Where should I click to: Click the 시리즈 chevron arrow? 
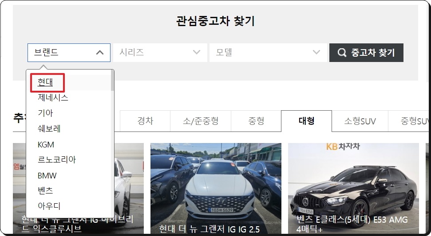pyautogui.click(x=197, y=52)
